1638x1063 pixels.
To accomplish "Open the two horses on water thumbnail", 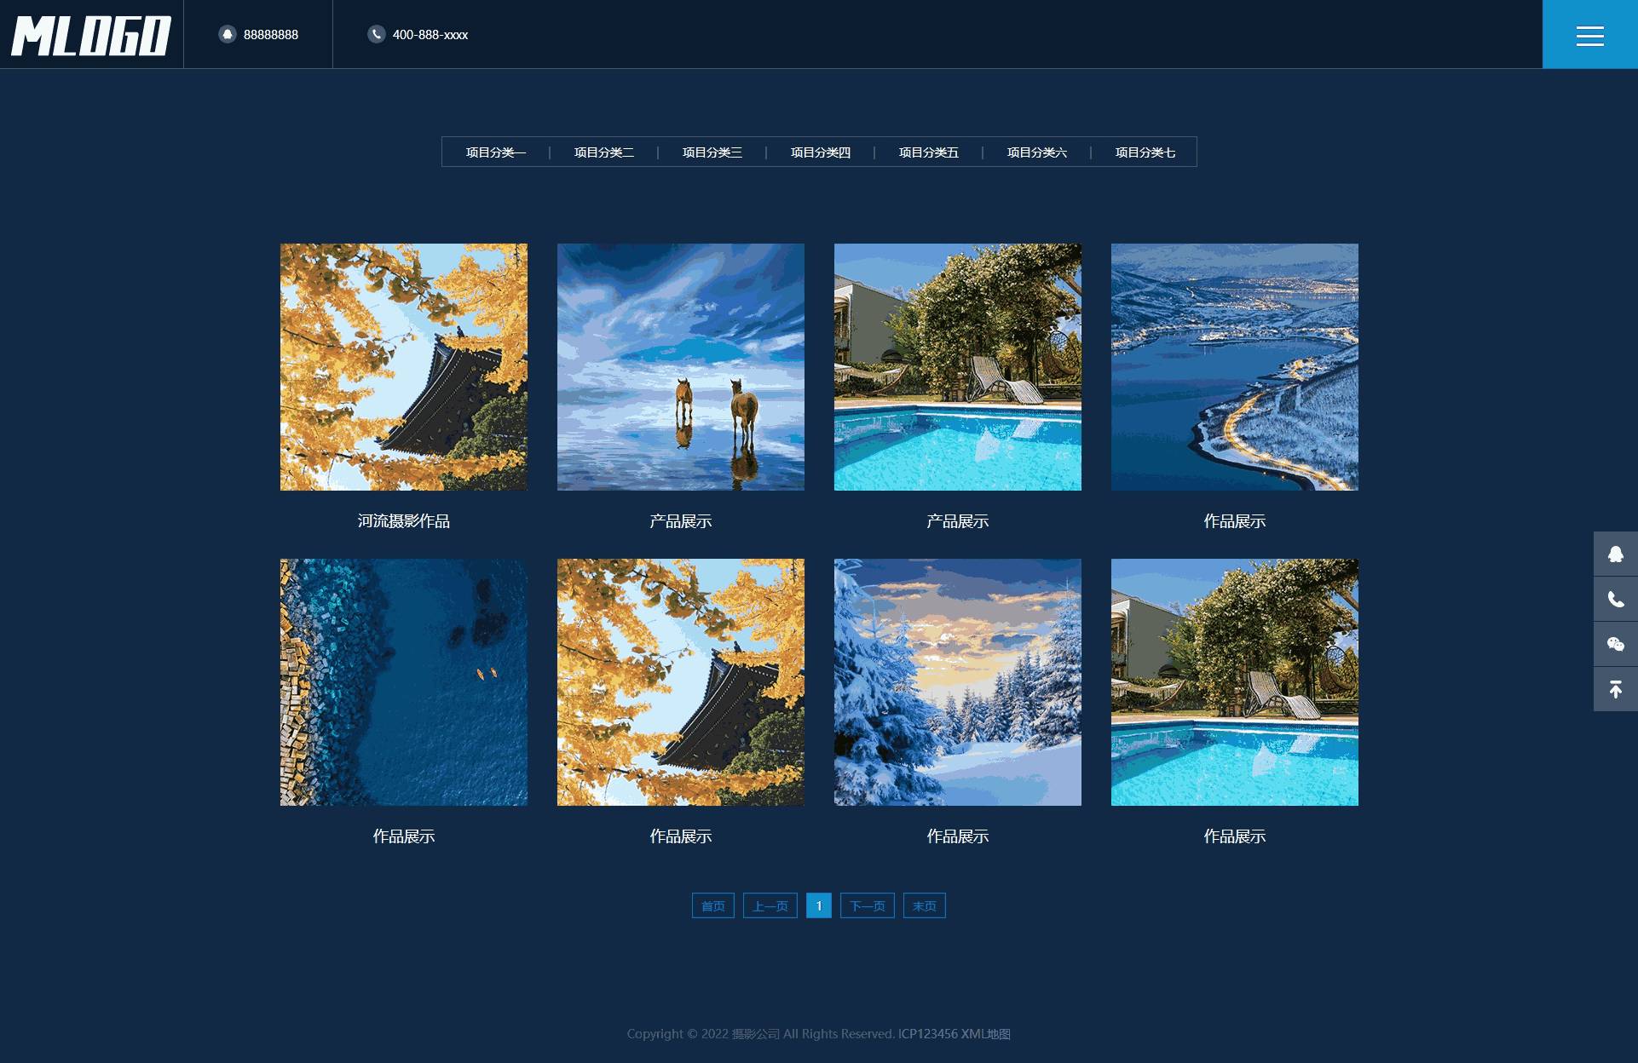I will click(680, 367).
